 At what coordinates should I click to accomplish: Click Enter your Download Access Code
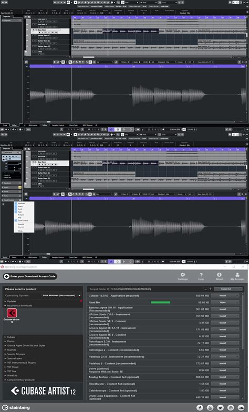[30, 276]
